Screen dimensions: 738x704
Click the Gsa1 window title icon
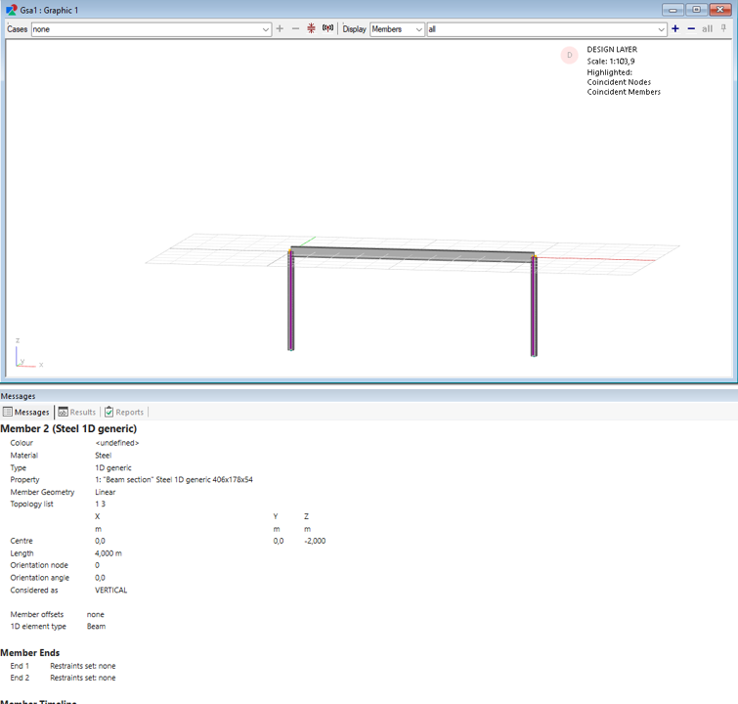[11, 10]
